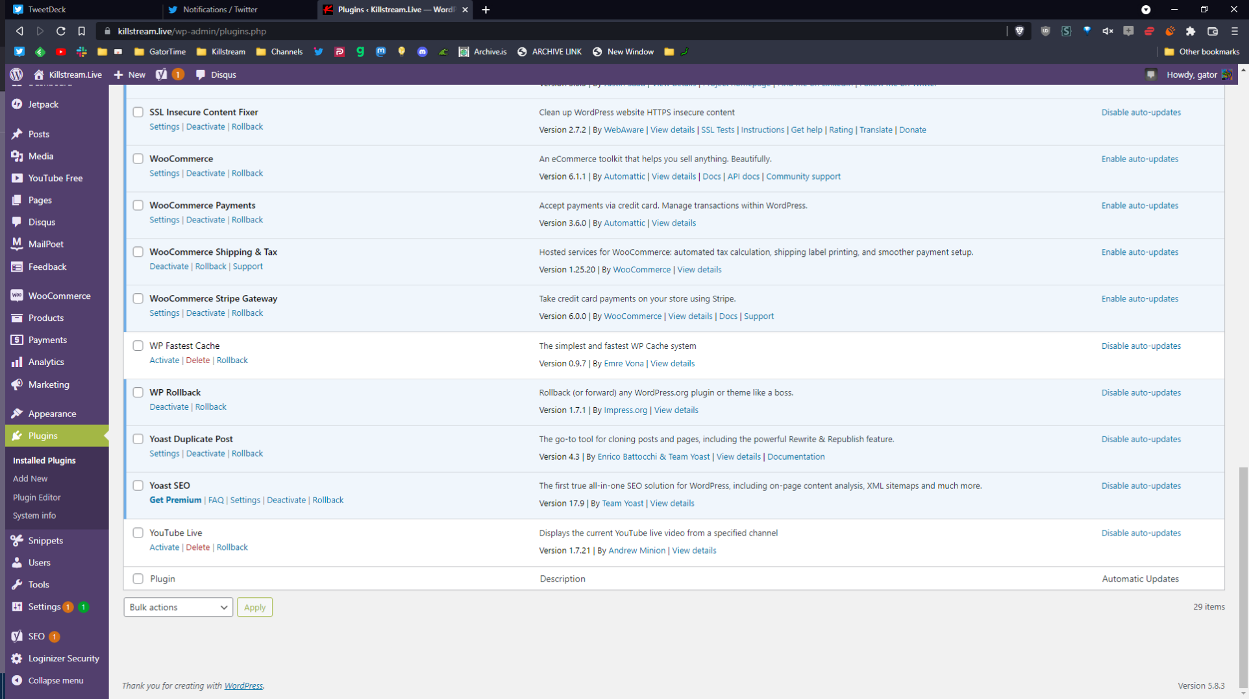The height and width of the screenshot is (699, 1249).
Task: Click Get Premium for Yoast SEO
Action: (x=175, y=501)
